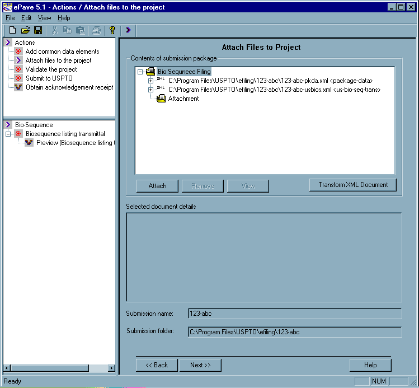Click the arrow icon beside Actions header
The height and width of the screenshot is (388, 419).
8,42
